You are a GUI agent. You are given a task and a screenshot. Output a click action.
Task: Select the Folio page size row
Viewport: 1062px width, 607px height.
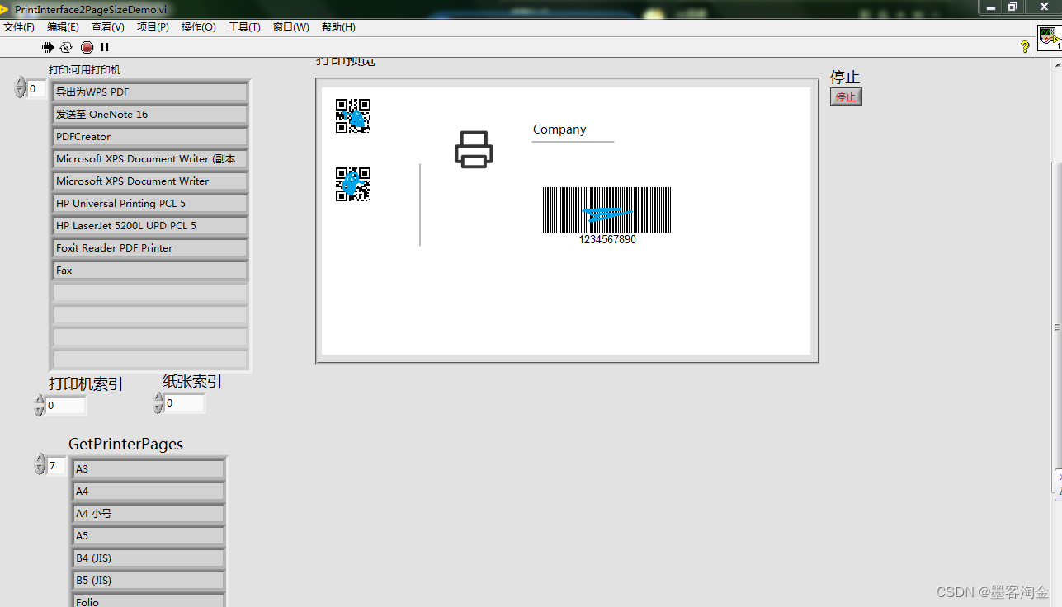(149, 600)
